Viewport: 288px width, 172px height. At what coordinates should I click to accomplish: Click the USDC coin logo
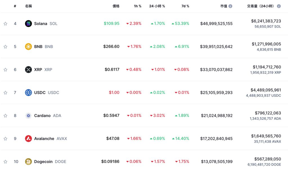pyautogui.click(x=28, y=92)
